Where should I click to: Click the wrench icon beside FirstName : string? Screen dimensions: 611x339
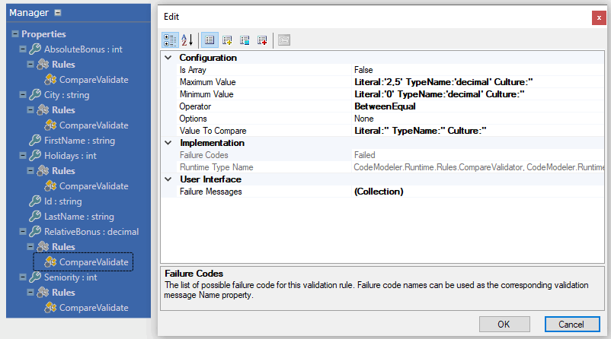[35, 141]
